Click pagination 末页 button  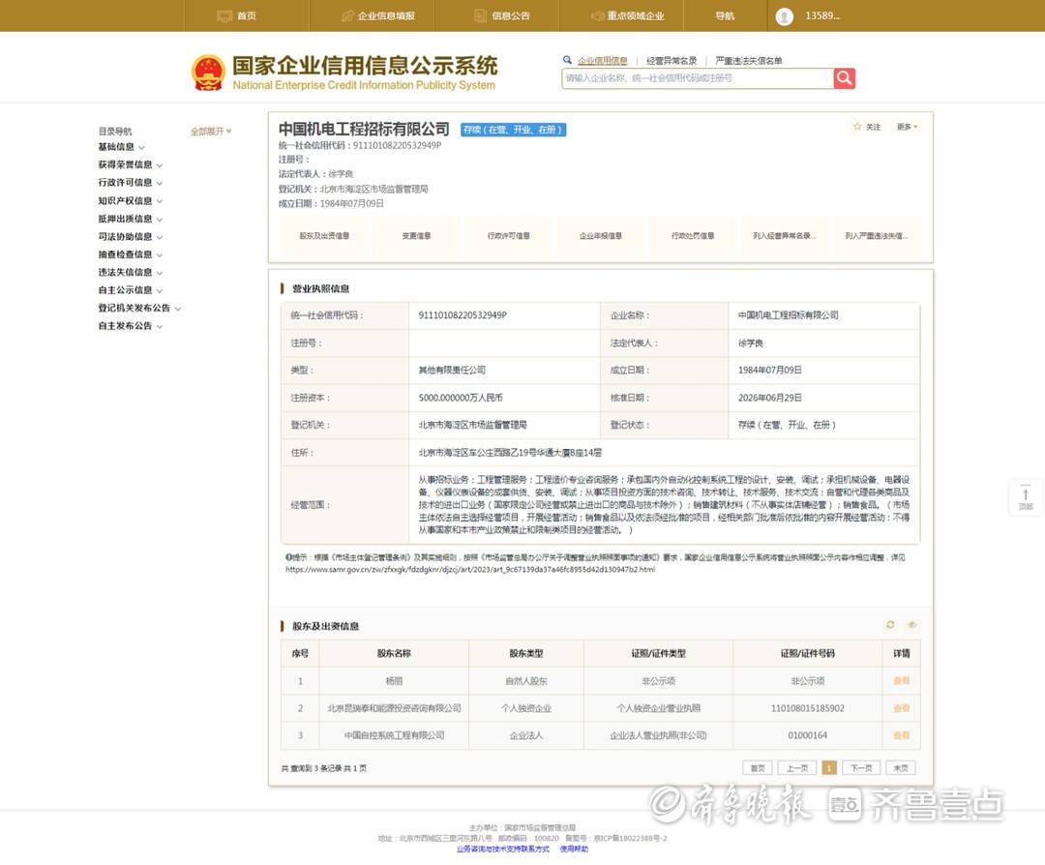pos(901,767)
